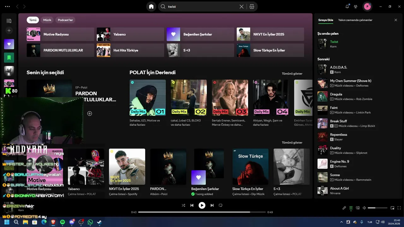Open Beğenilen Şarkılar shortcut tile
The image size is (404, 227).
click(x=200, y=34)
